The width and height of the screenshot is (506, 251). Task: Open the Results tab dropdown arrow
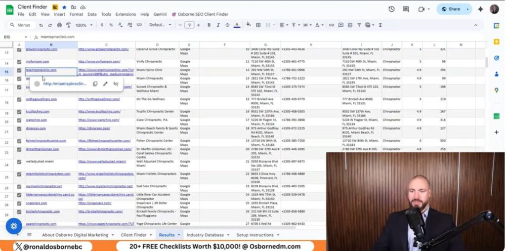178,235
